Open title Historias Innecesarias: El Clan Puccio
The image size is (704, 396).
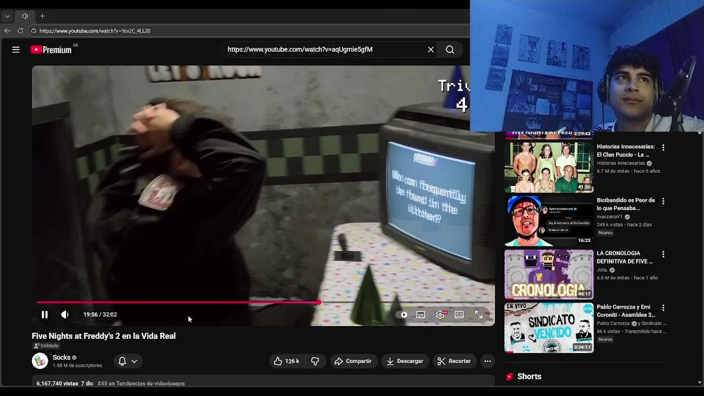coord(626,151)
